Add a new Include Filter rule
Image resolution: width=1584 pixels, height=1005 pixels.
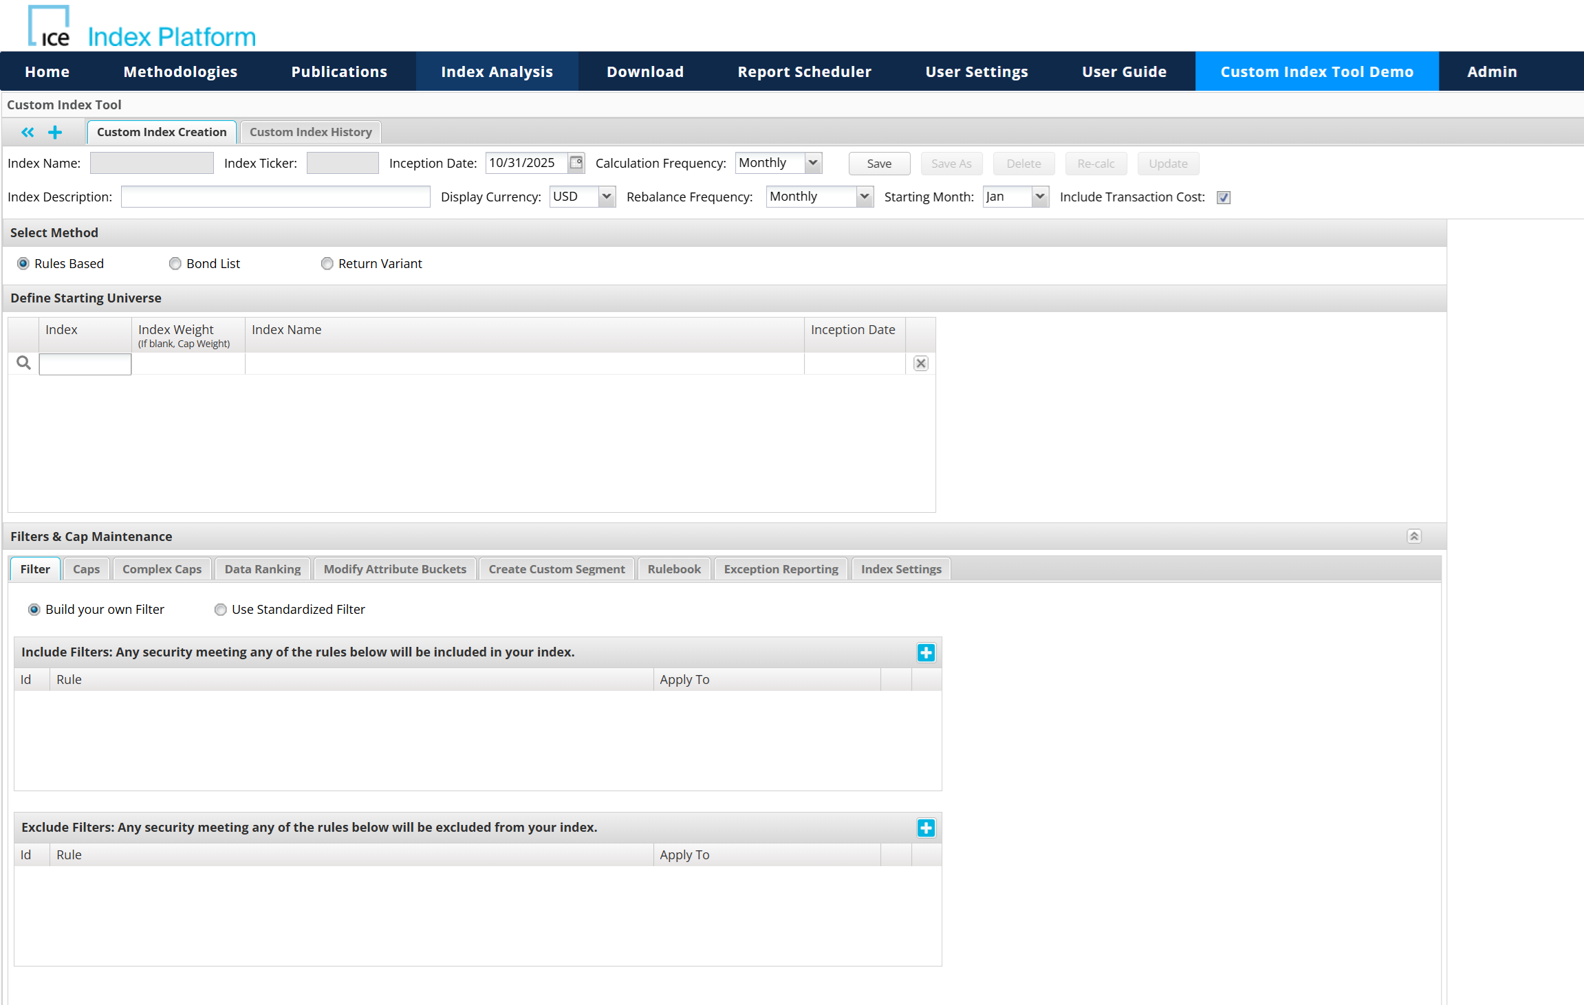point(926,652)
